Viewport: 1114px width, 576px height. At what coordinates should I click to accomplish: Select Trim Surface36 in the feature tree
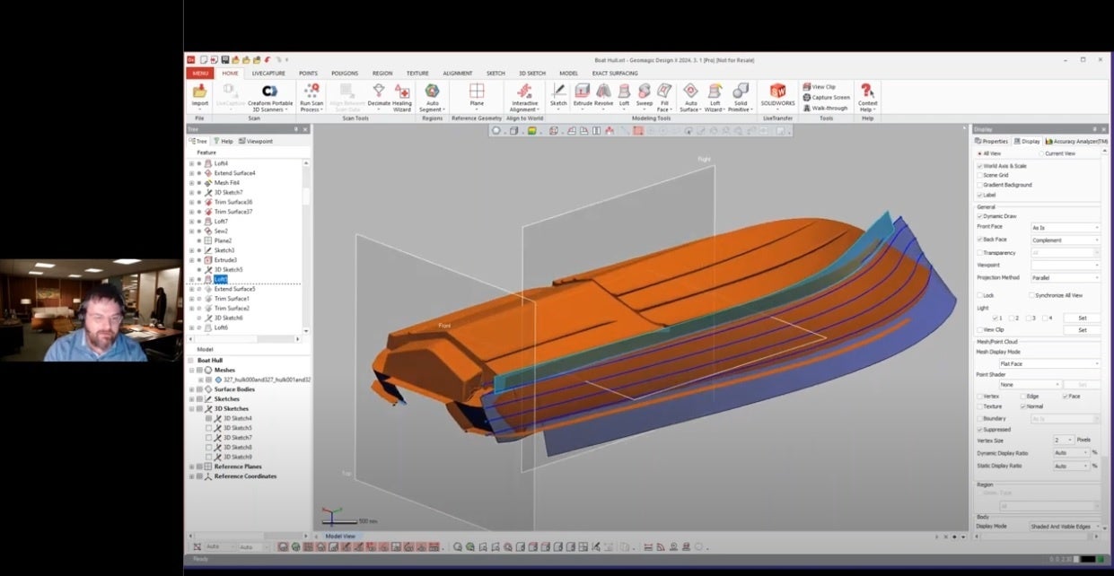pyautogui.click(x=232, y=202)
